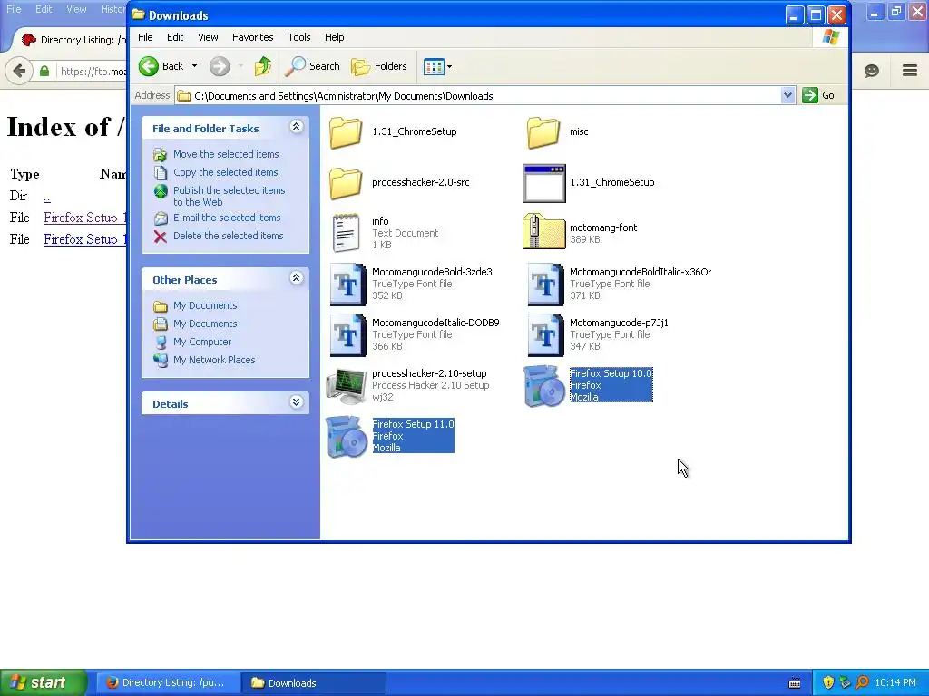929x696 pixels.
Task: Switch to Directory Listing taskbar button
Action: click(x=168, y=683)
